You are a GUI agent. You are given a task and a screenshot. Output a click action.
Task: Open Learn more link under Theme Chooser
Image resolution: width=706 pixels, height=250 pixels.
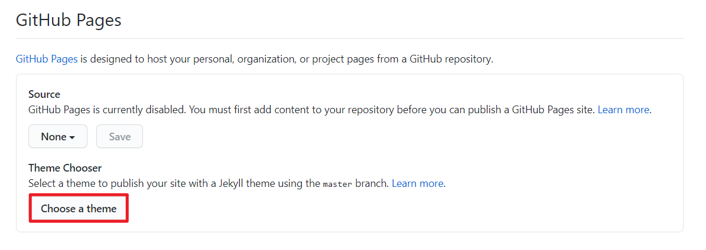coord(417,183)
